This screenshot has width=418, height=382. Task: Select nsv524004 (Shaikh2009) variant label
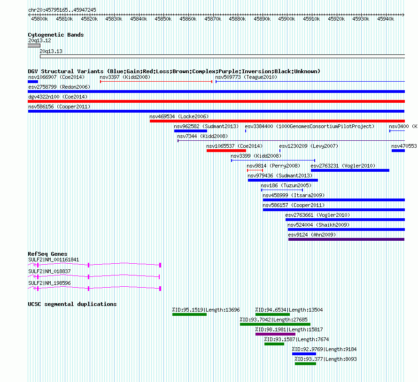pos(318,225)
